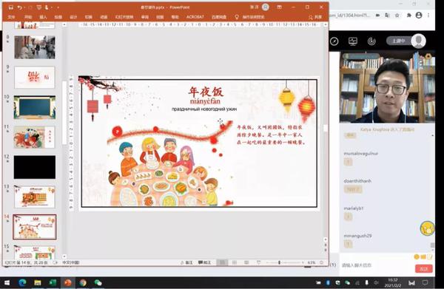This screenshot has width=444, height=289.
Task: Click the Share button in the ribbon
Action: tap(315, 17)
